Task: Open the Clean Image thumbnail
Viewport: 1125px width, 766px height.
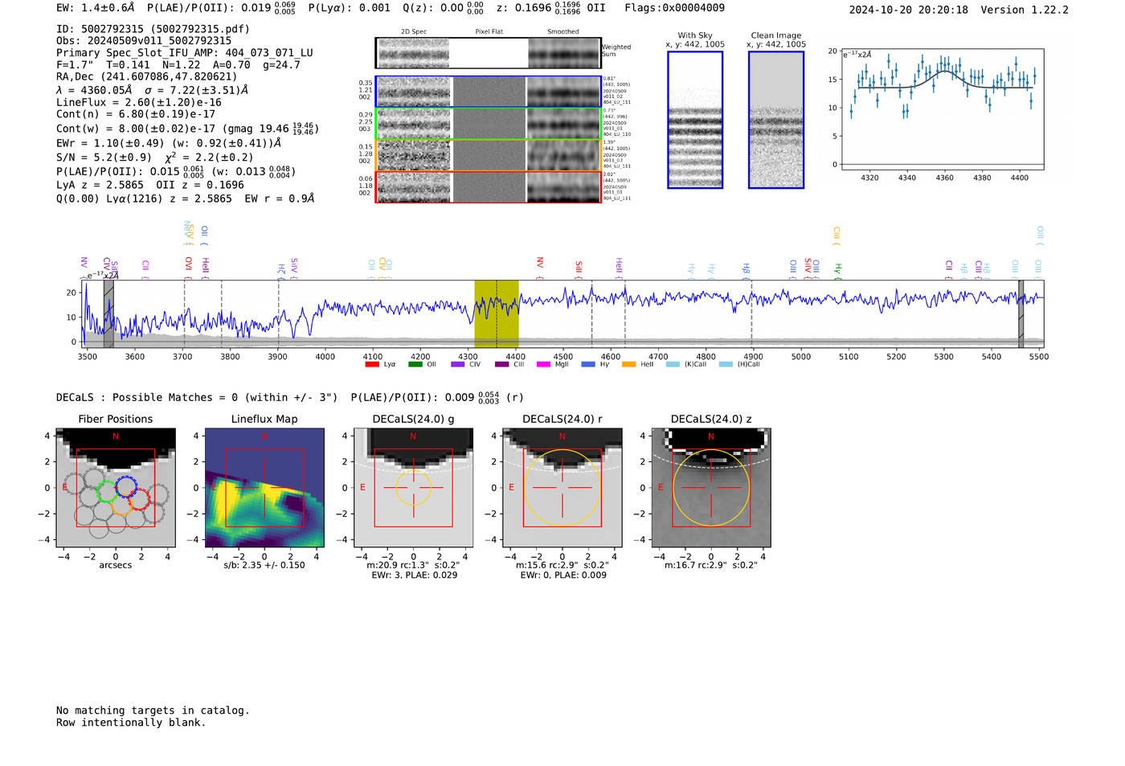Action: pyautogui.click(x=775, y=120)
